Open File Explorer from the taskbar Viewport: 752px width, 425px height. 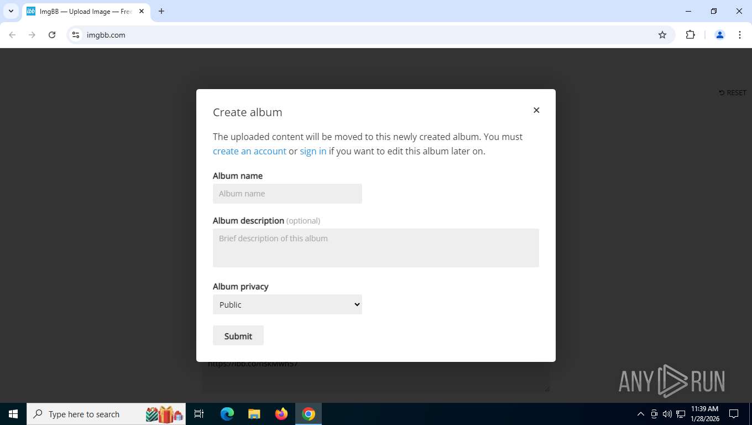pos(254,414)
